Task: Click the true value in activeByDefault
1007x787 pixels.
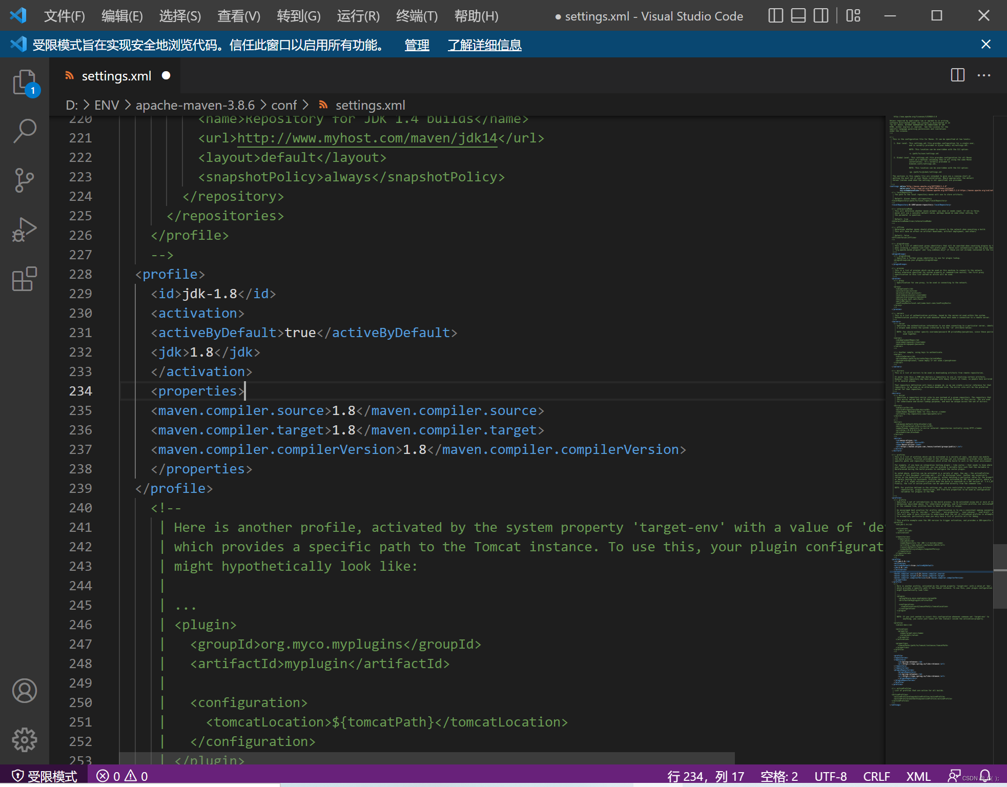Action: [x=300, y=333]
